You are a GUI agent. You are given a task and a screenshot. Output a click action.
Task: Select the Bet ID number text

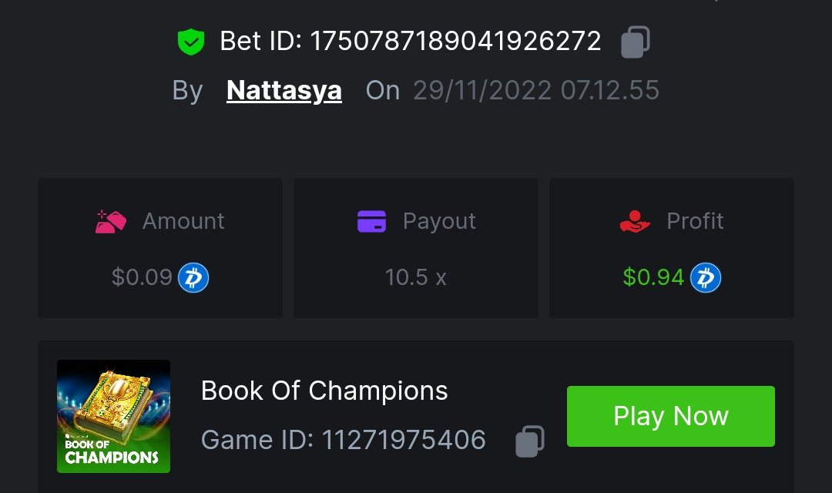pos(455,41)
